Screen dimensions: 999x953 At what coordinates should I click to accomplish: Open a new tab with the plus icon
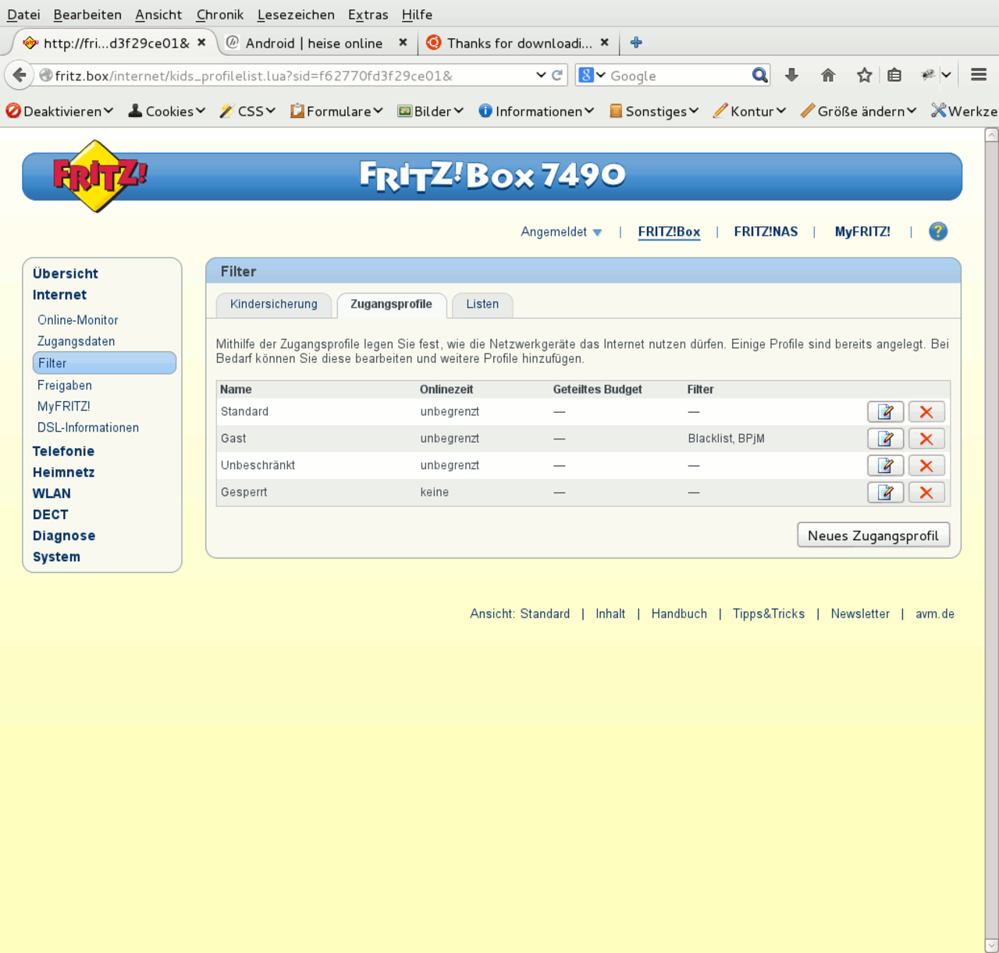(636, 42)
